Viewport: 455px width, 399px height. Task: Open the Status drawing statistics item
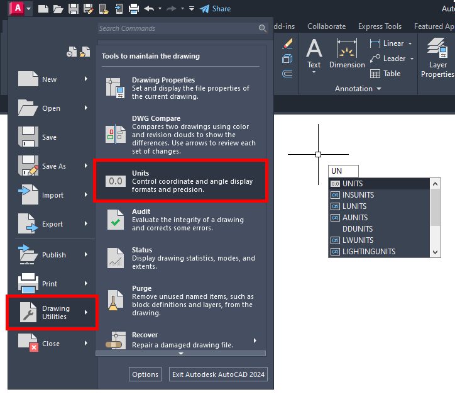coord(180,258)
